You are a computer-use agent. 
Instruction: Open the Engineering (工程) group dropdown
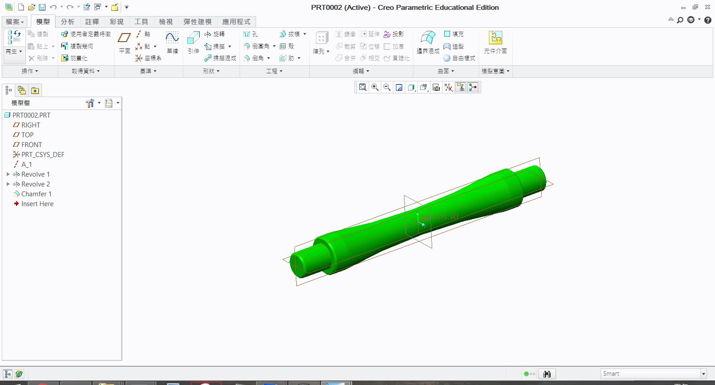(274, 71)
